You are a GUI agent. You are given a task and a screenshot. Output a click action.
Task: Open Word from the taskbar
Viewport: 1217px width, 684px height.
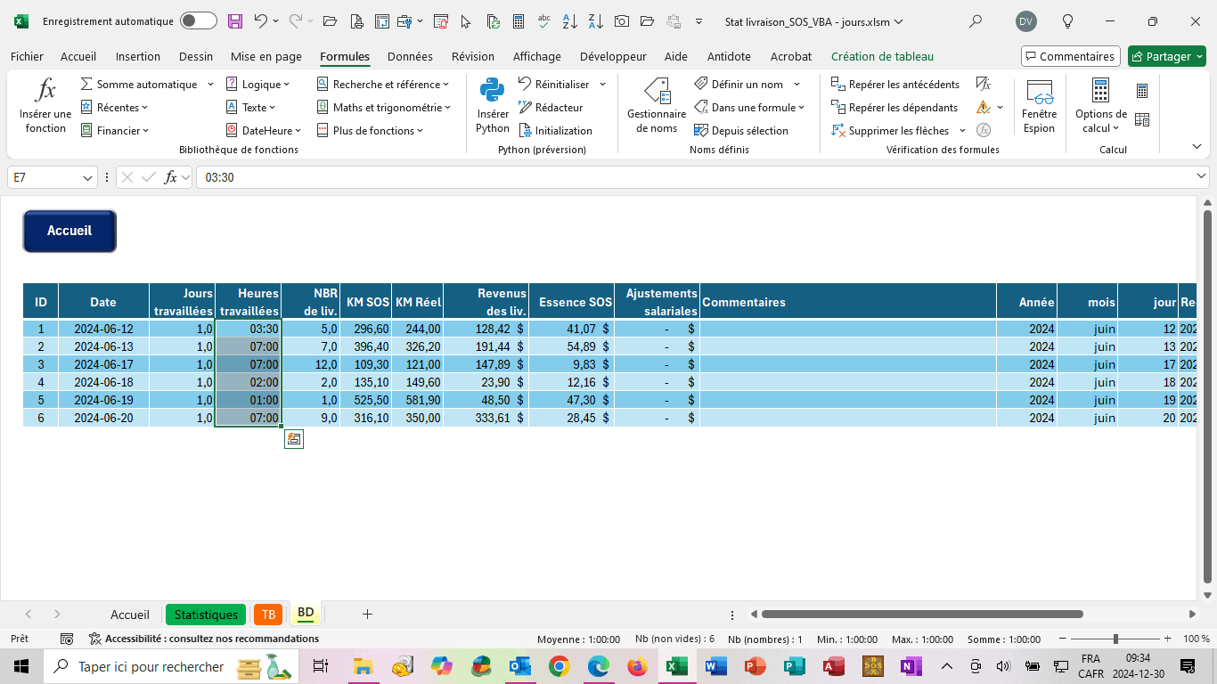tap(715, 666)
